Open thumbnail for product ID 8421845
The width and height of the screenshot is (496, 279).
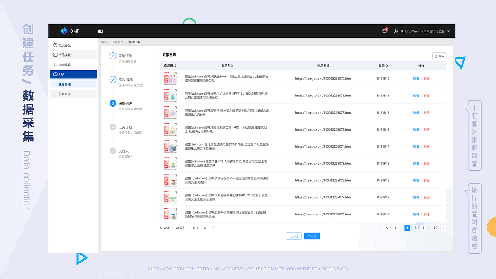tap(170, 164)
